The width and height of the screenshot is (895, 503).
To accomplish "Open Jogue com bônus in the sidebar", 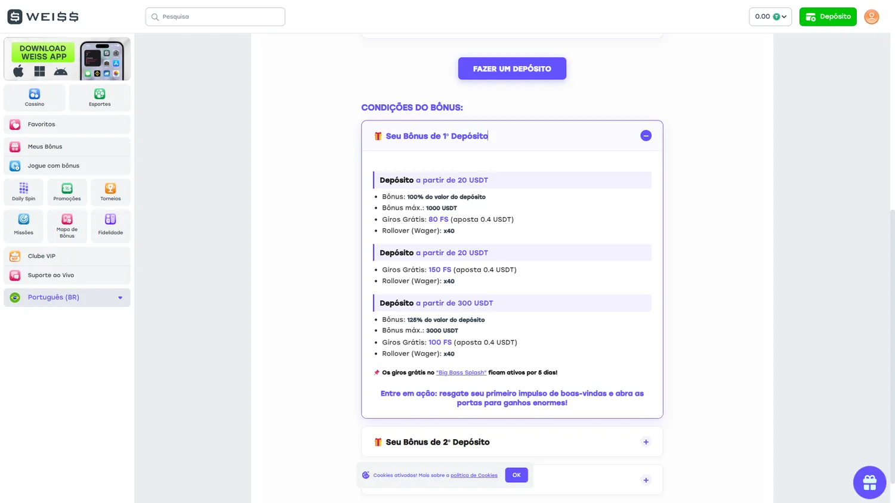I will coord(67,166).
